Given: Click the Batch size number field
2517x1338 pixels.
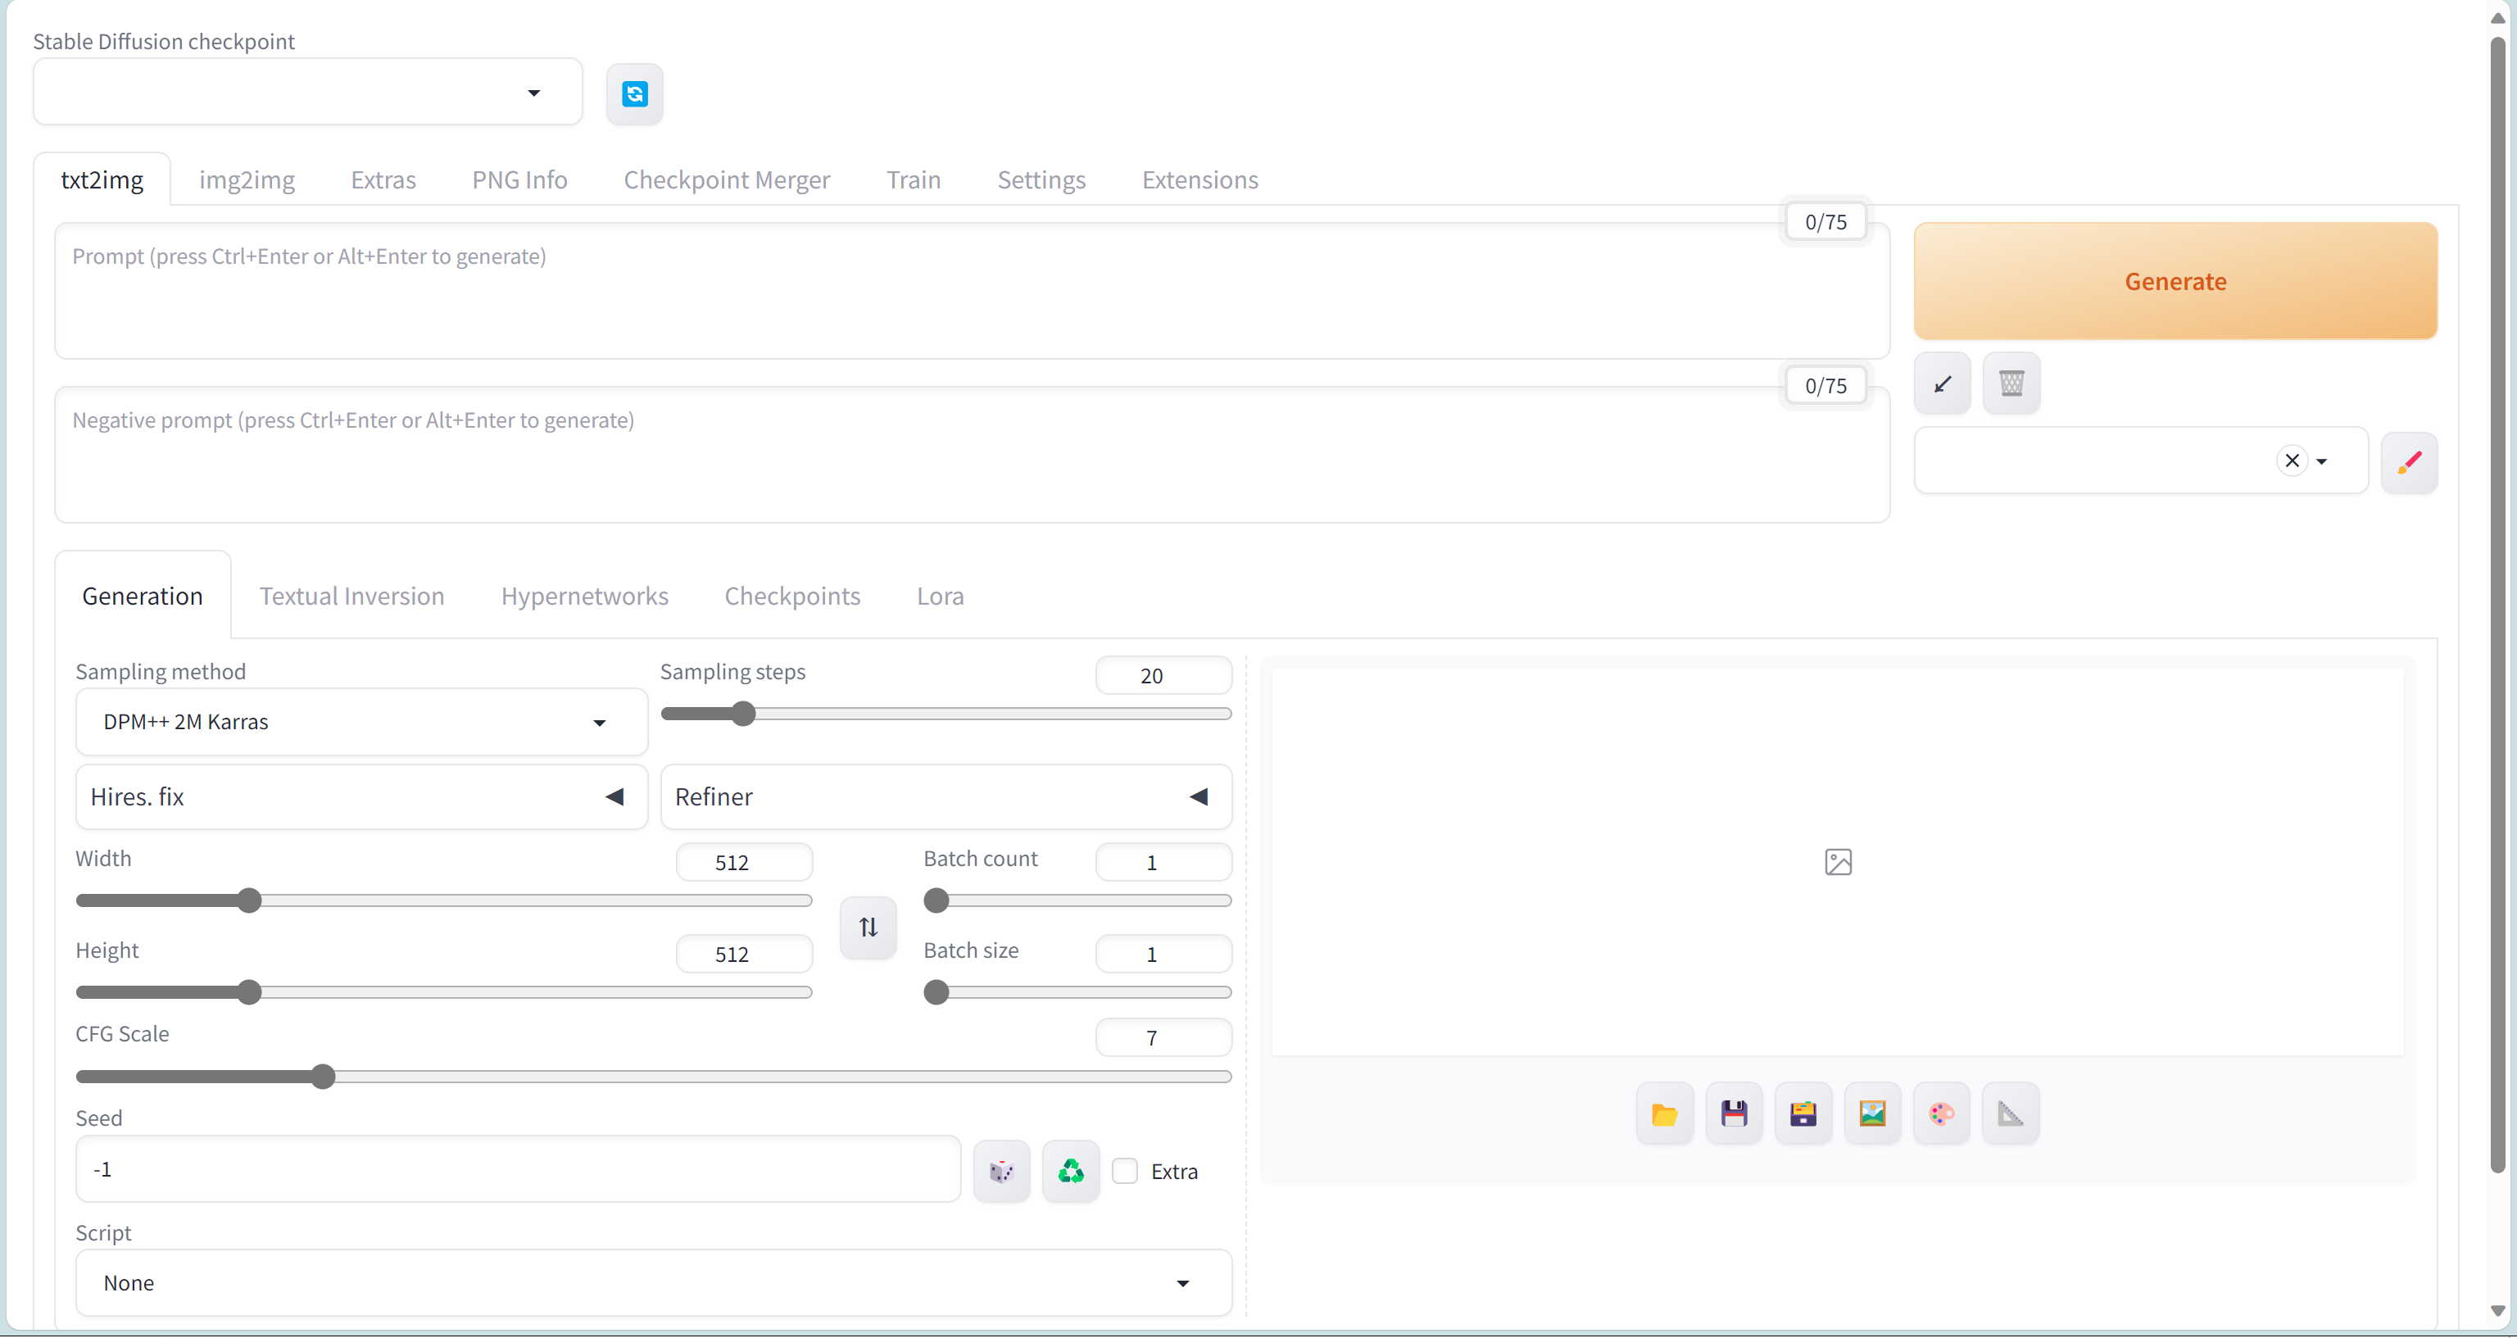Looking at the screenshot, I should click(1163, 955).
